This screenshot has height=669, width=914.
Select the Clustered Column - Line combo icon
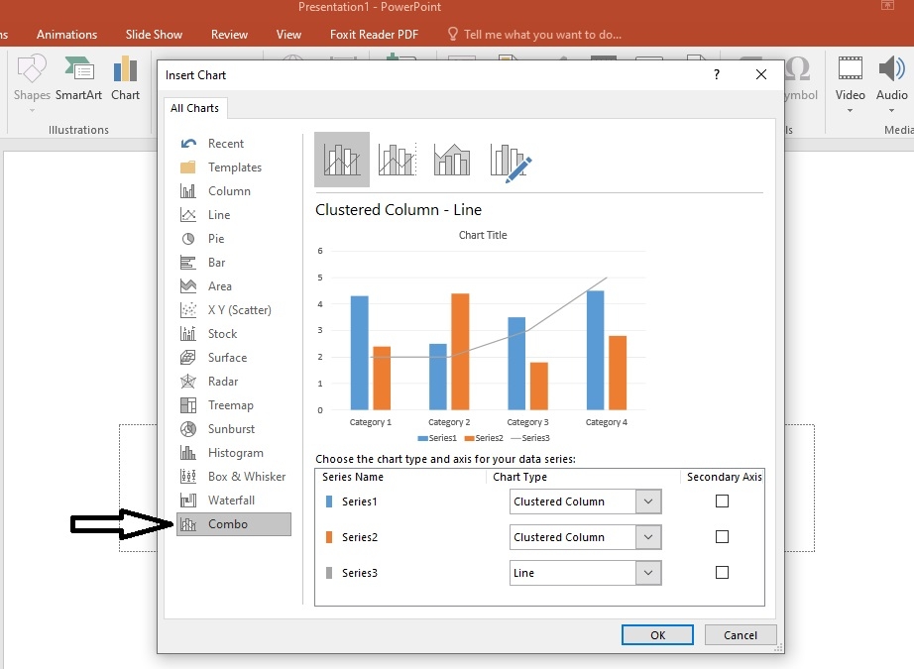(x=342, y=159)
